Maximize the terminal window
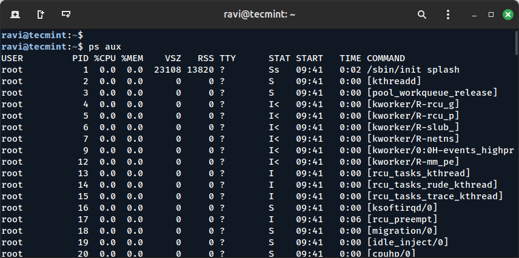Viewport: 519px width, 258px height. (489, 14)
